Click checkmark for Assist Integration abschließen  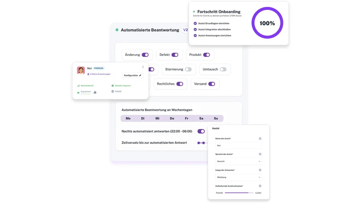pos(195,29)
